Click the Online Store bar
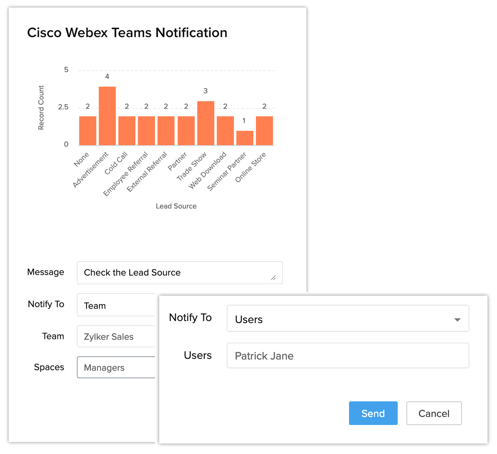This screenshot has width=497, height=454. (x=264, y=131)
